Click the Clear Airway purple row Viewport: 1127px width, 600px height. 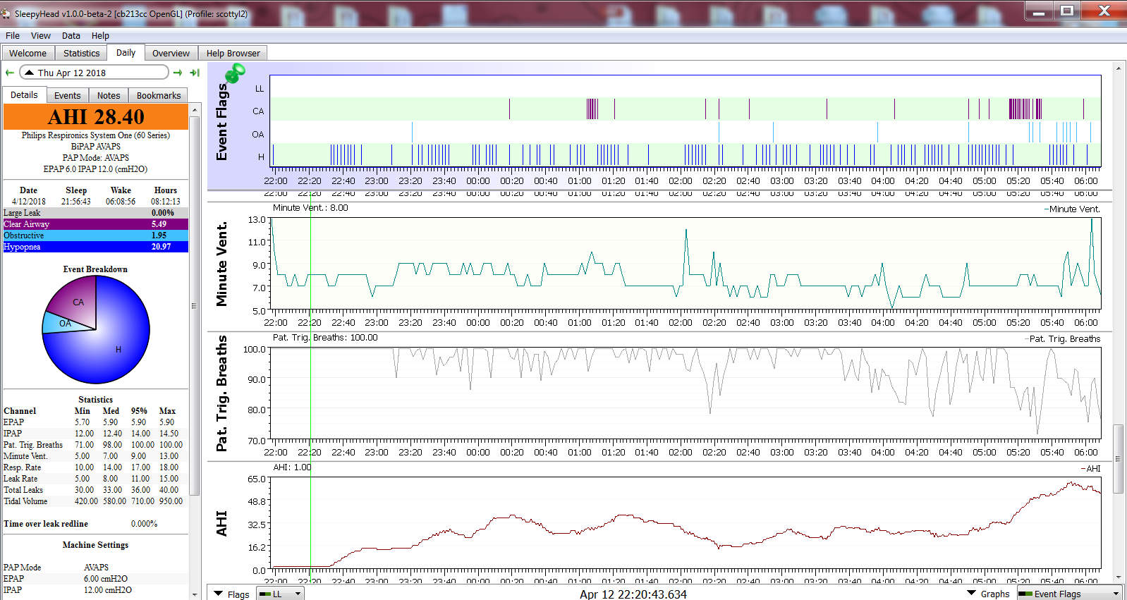96,224
